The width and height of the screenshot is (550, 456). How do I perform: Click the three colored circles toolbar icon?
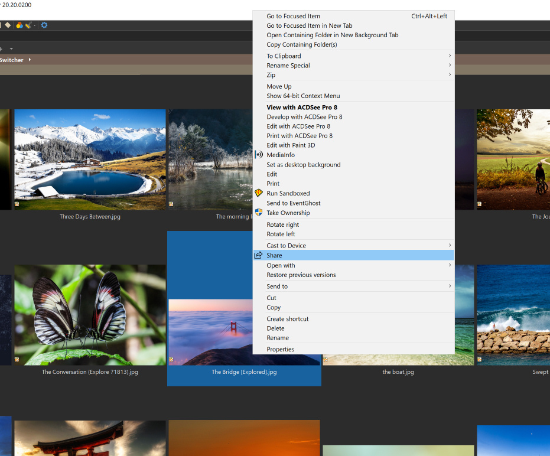click(x=19, y=25)
